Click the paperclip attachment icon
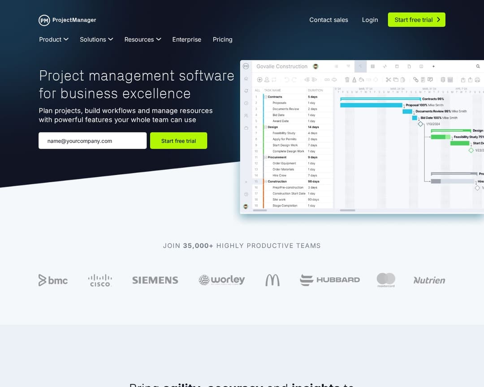The width and height of the screenshot is (484, 387). pyautogui.click(x=416, y=80)
